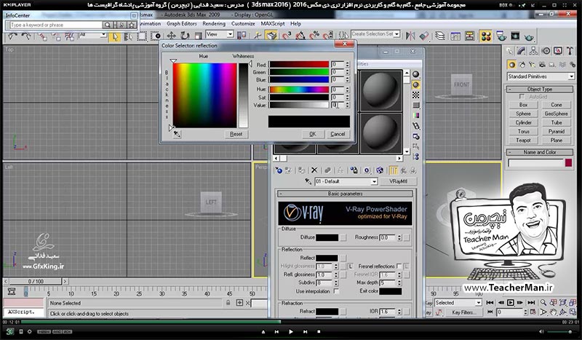The width and height of the screenshot is (582, 340).
Task: Open the selection filter All dropdown
Action: pos(93,34)
